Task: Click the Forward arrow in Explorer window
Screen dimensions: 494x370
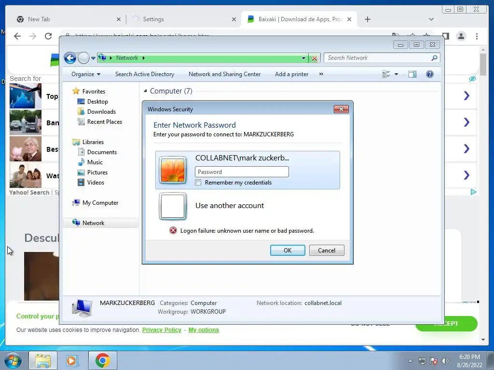Action: click(83, 58)
